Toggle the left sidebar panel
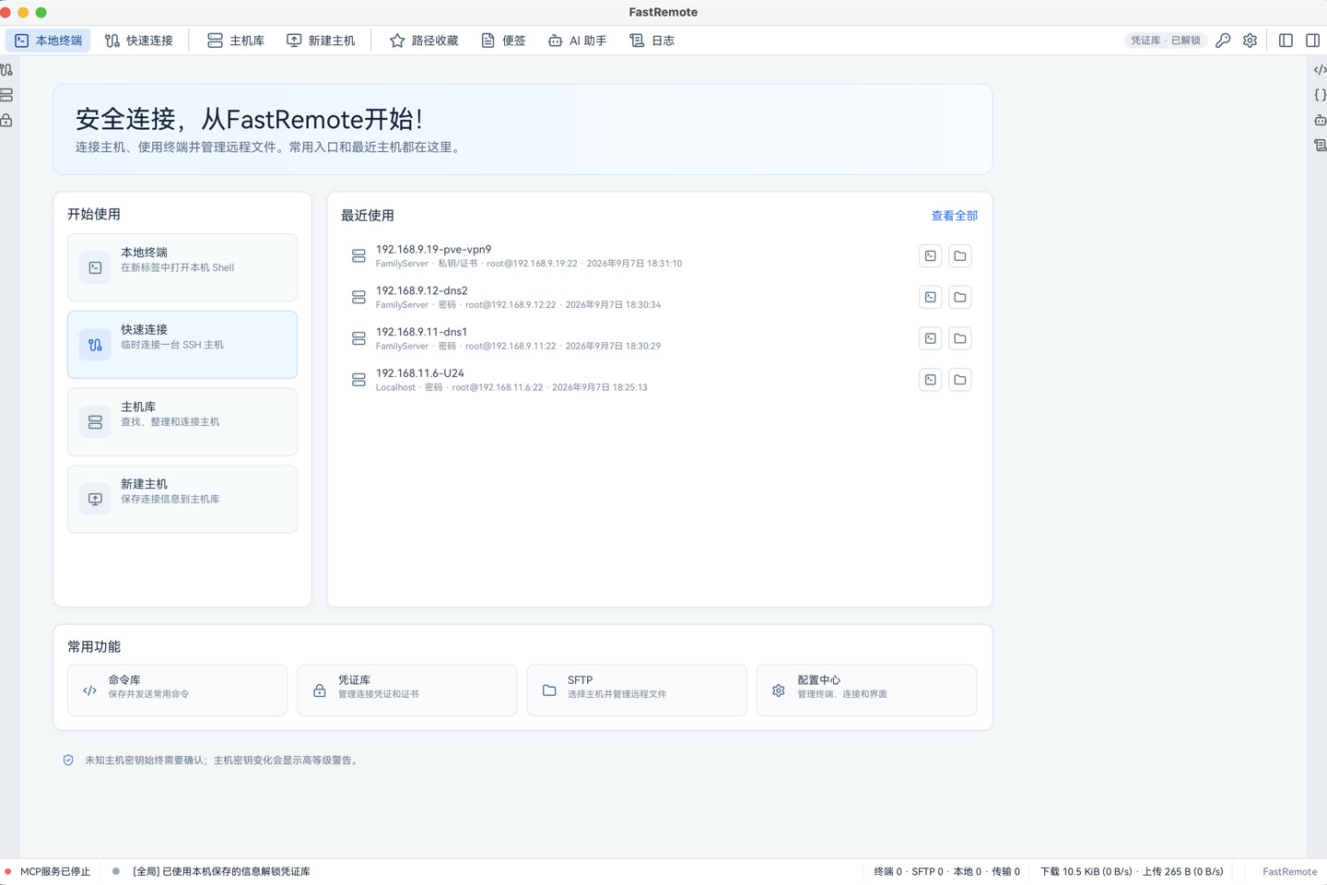The image size is (1327, 885). click(x=1286, y=41)
